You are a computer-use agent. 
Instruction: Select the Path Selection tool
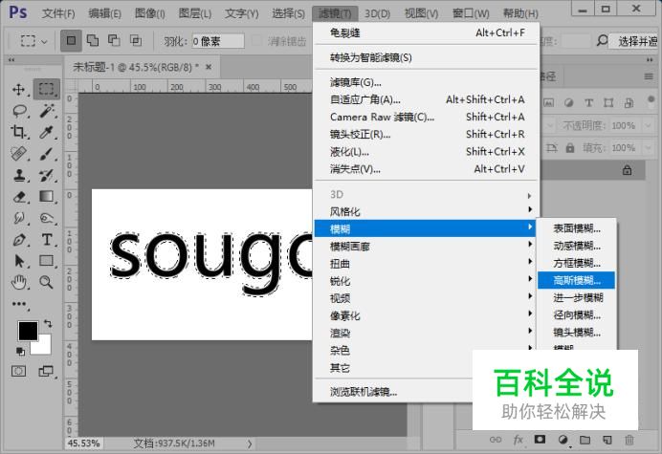[19, 261]
